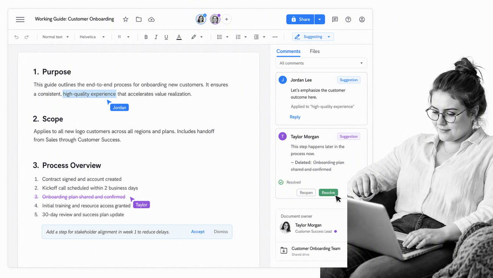Image resolution: width=493 pixels, height=278 pixels.
Task: Click the highlighted text high-quality experience
Action: 89,94
